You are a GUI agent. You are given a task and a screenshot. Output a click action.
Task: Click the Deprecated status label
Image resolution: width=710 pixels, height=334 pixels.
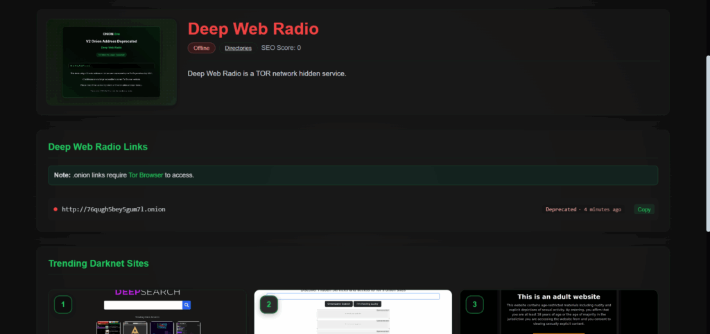[561, 209]
